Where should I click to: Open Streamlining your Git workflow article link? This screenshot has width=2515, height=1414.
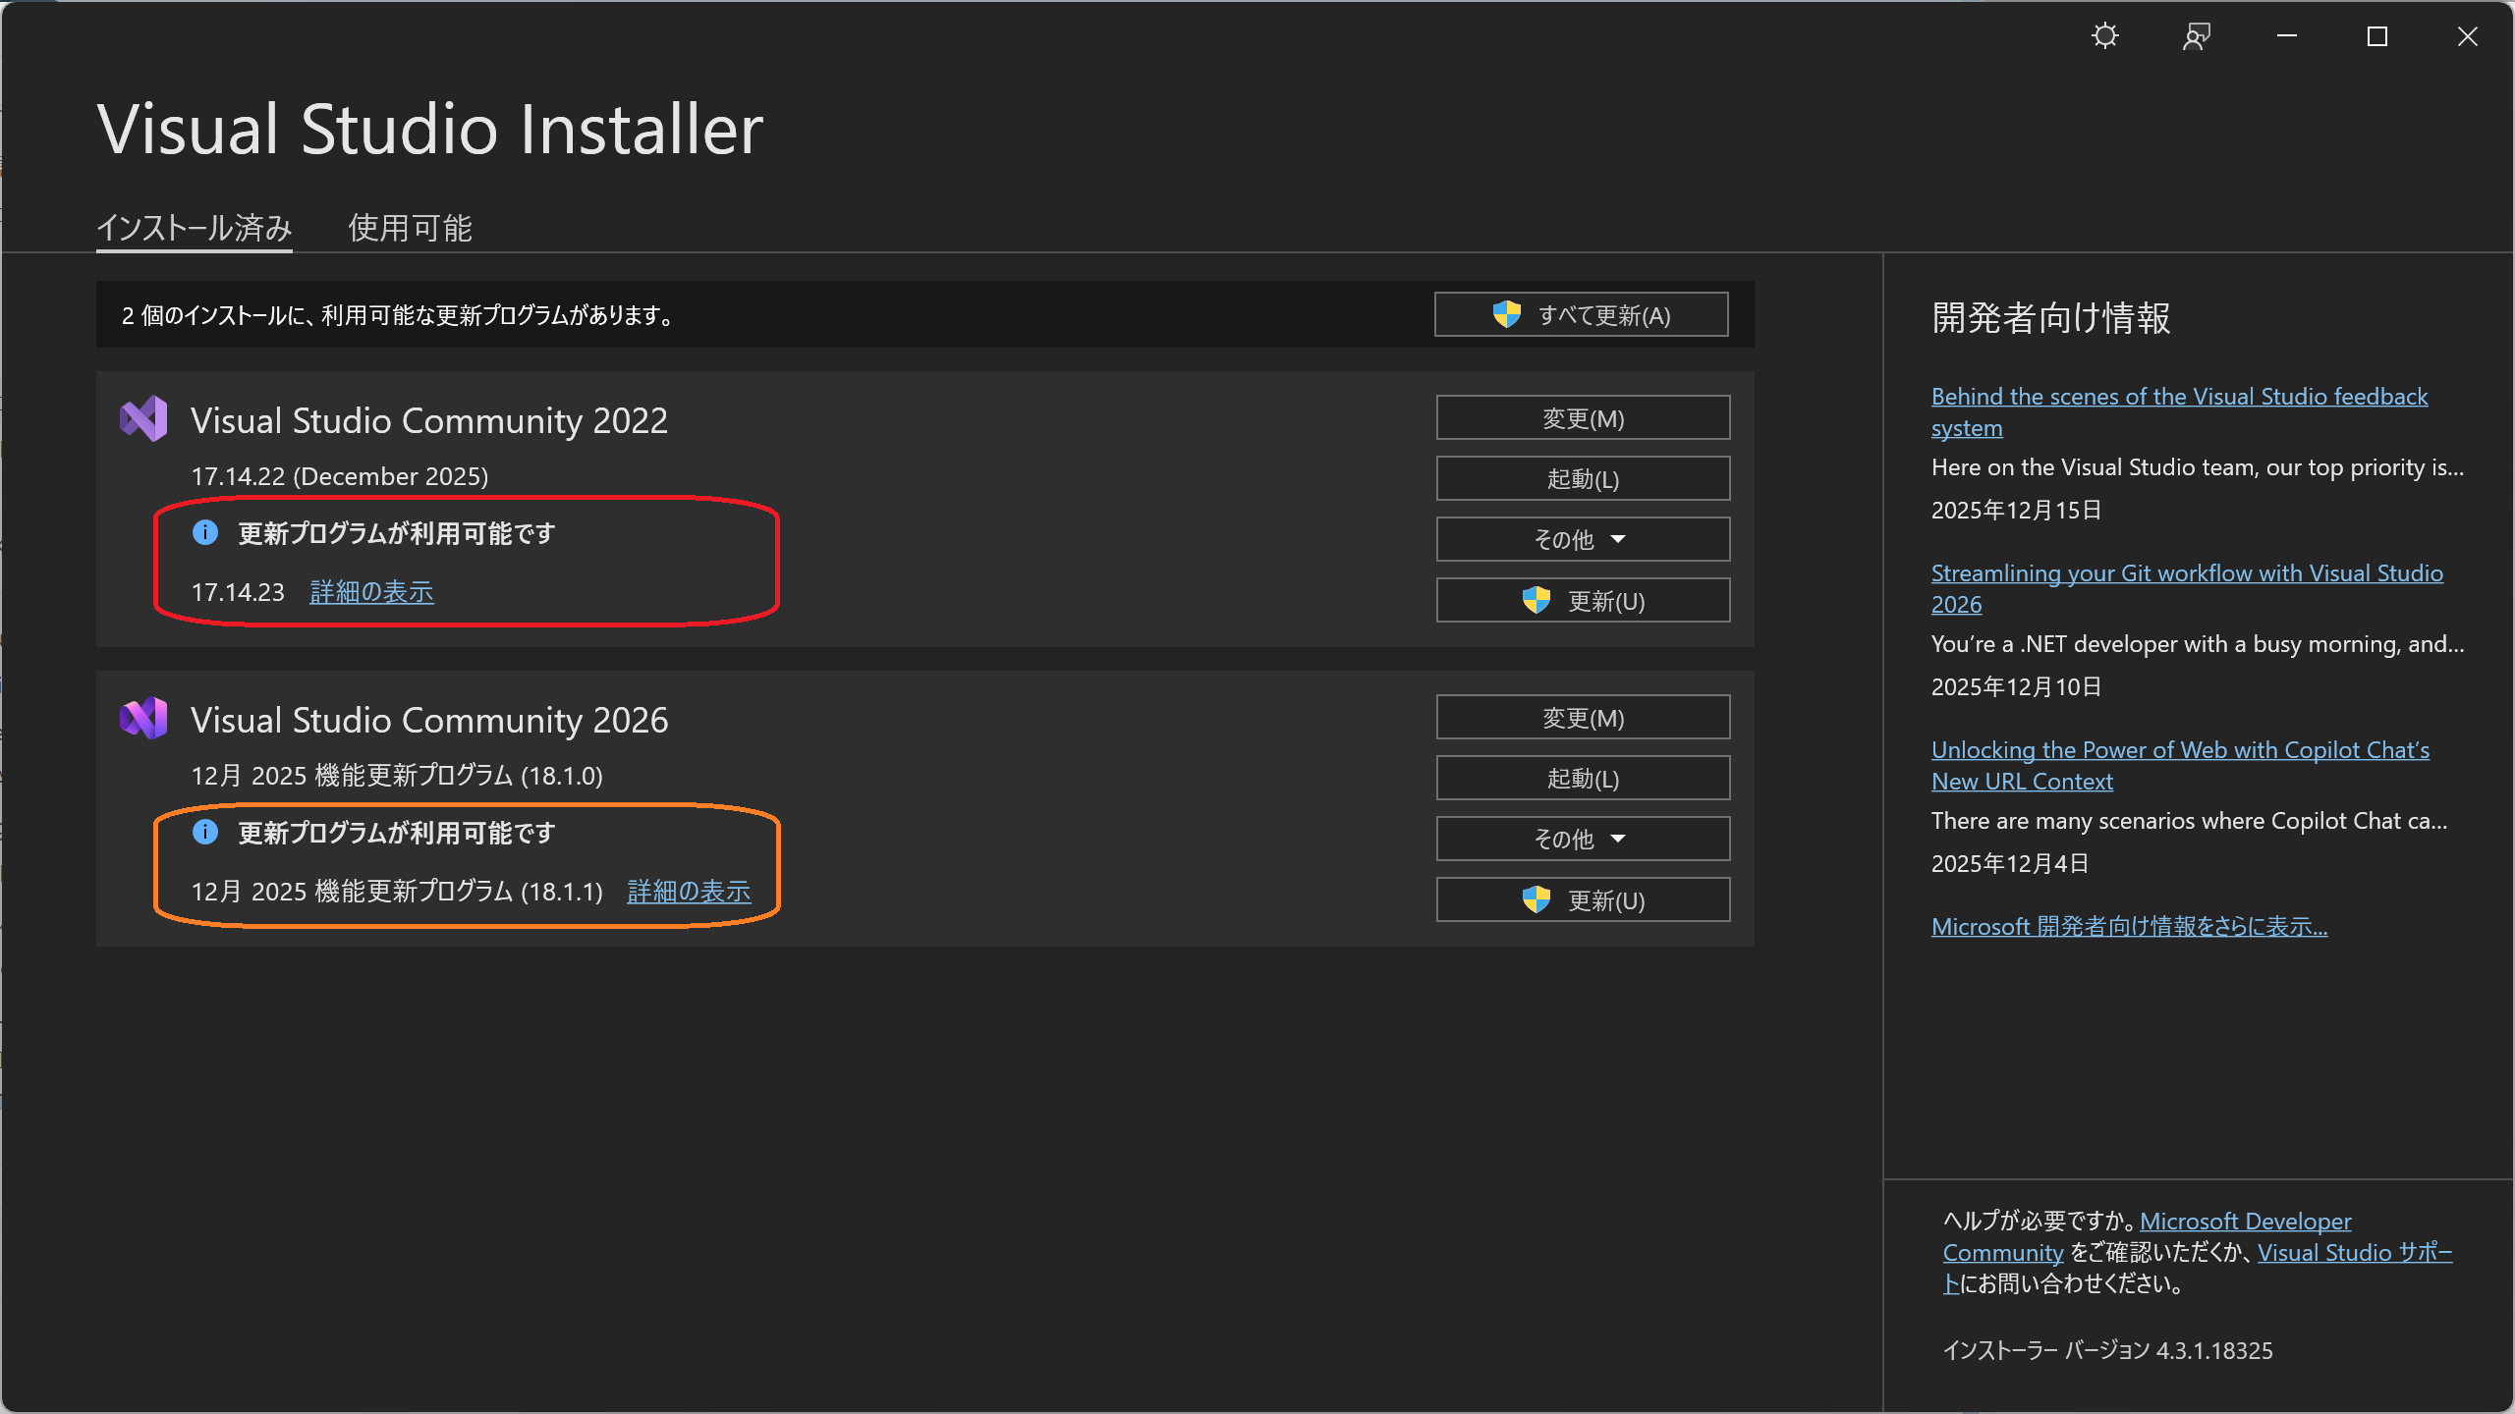2186,573
